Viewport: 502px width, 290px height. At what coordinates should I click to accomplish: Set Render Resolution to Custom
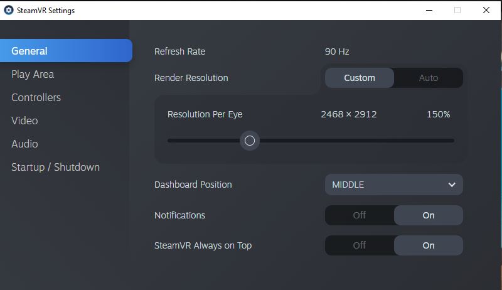click(360, 78)
